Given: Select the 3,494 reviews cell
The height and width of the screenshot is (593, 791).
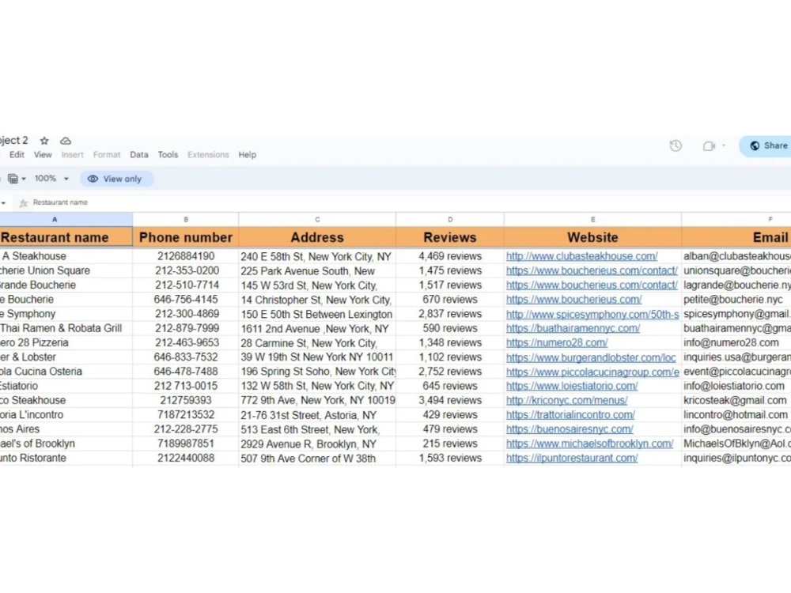Looking at the screenshot, I should [x=450, y=400].
